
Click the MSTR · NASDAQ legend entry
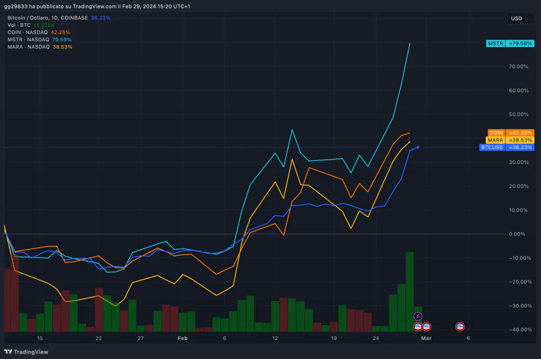click(x=28, y=40)
